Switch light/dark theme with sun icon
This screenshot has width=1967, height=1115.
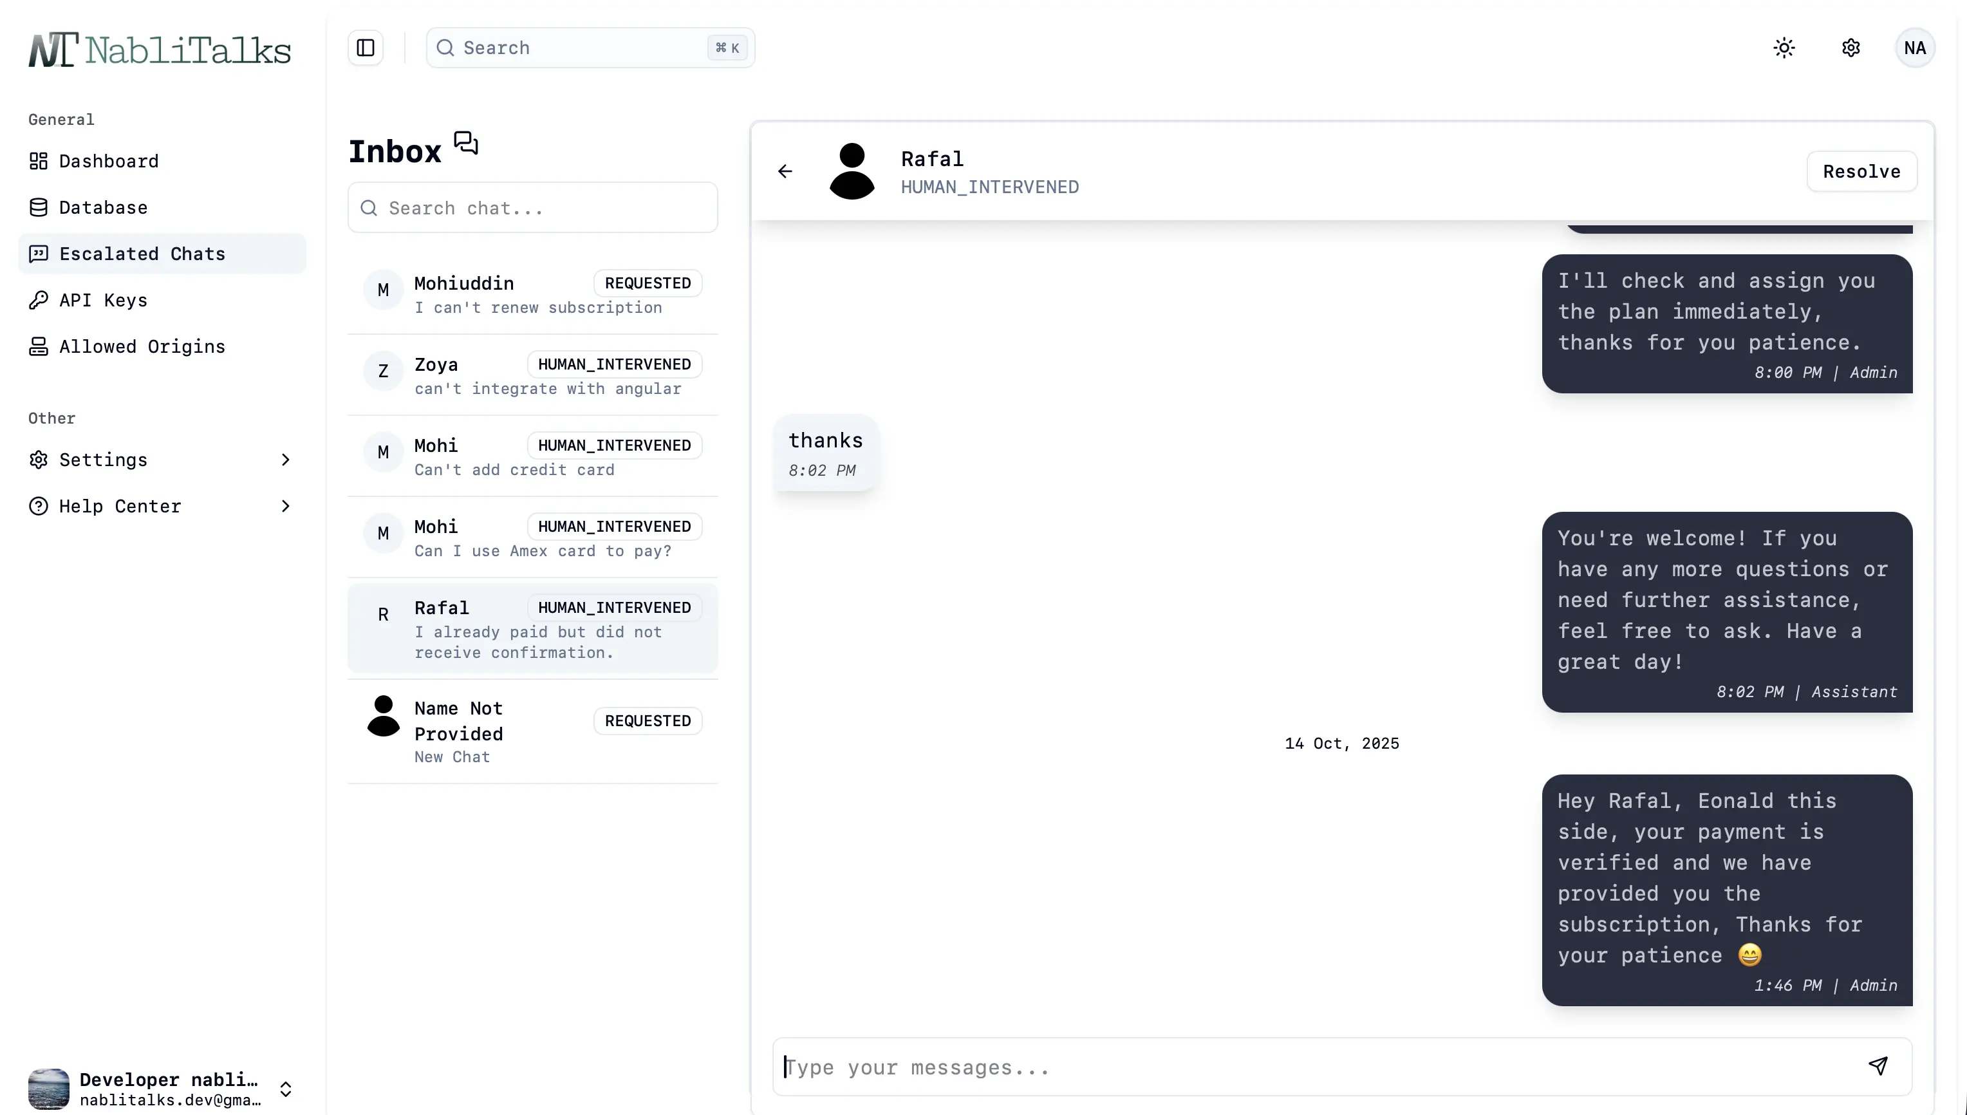click(x=1784, y=48)
